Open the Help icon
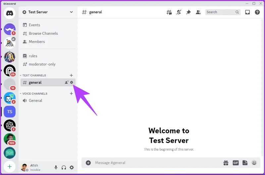The height and width of the screenshot is (175, 265). (257, 12)
